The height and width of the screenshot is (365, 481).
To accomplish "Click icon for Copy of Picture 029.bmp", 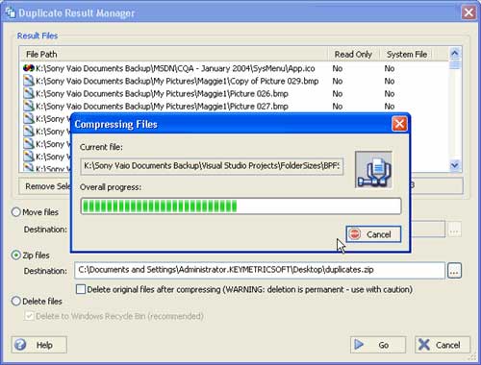I will 29,81.
